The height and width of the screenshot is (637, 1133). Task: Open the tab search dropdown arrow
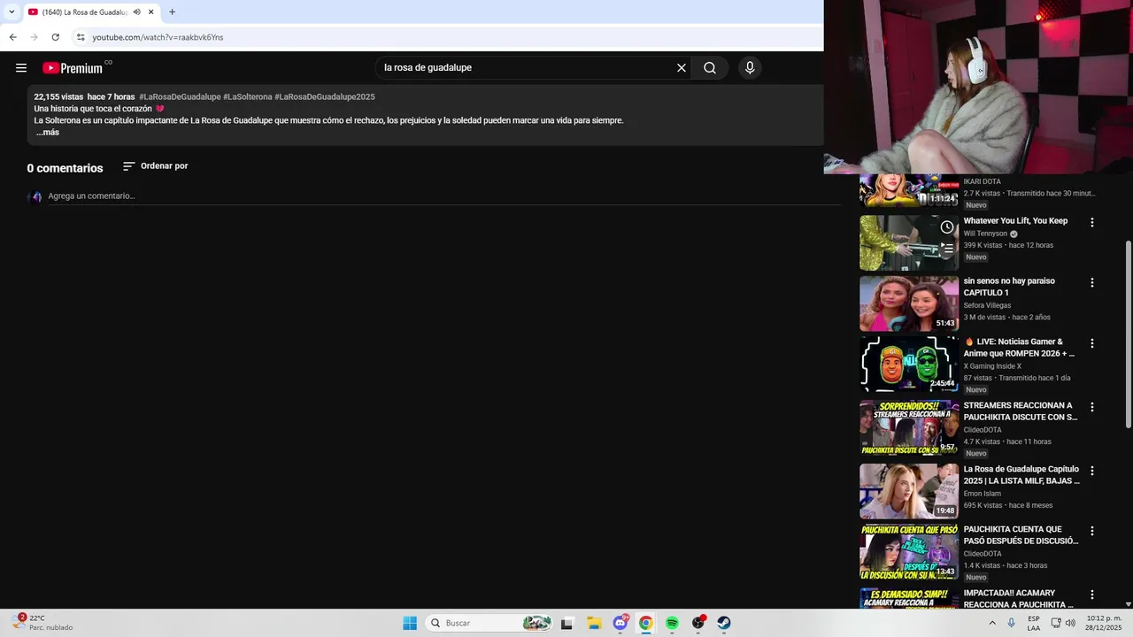click(x=12, y=12)
